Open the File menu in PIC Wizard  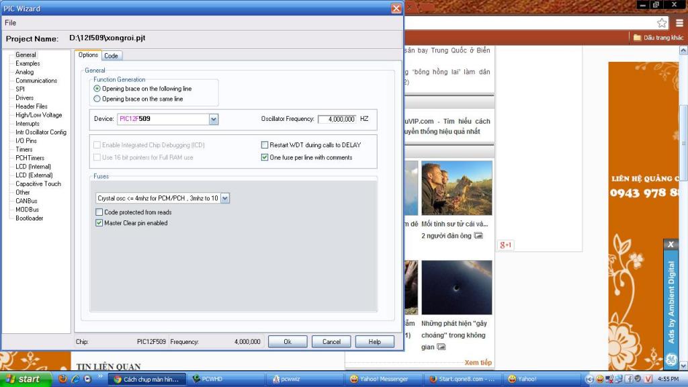tap(10, 23)
